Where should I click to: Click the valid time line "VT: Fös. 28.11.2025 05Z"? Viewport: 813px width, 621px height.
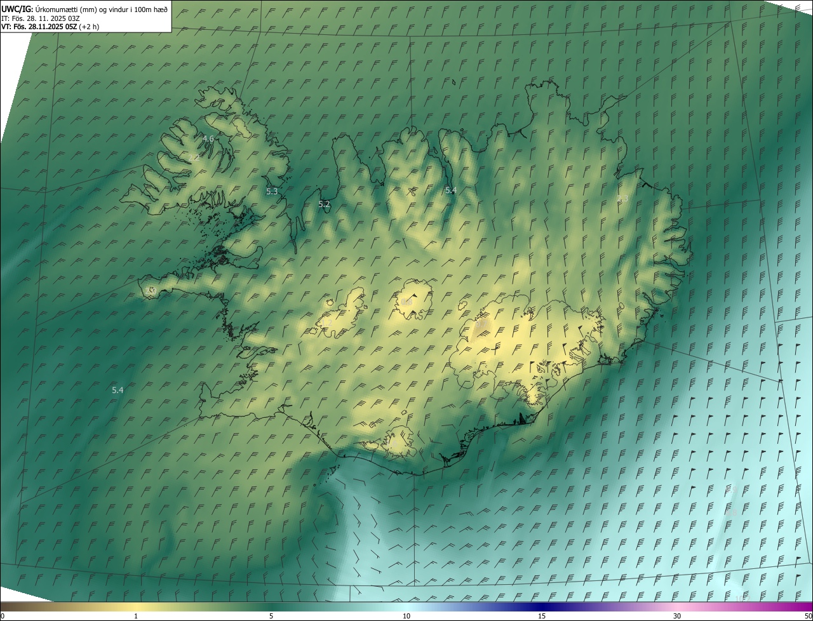[39, 26]
